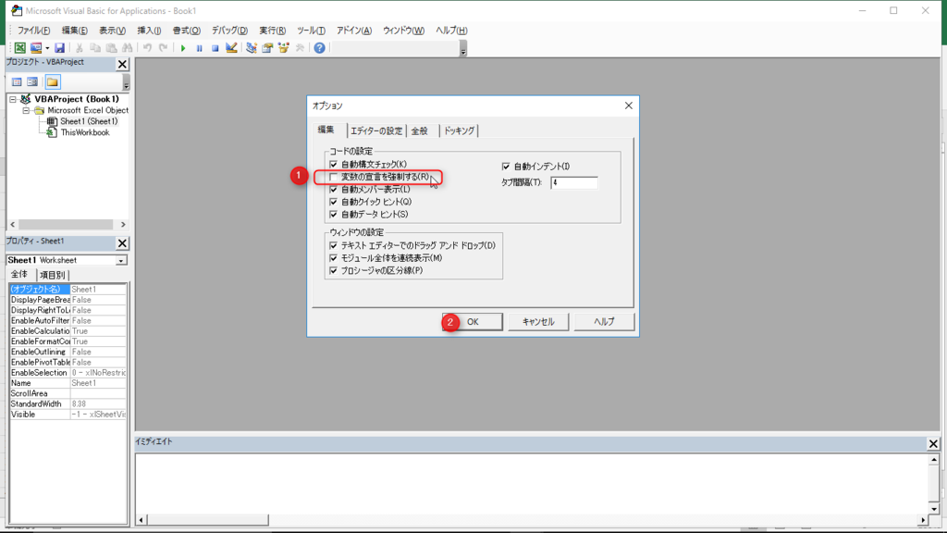The width and height of the screenshot is (947, 533).
Task: Click the Copy icon in toolbar
Action: click(x=95, y=48)
